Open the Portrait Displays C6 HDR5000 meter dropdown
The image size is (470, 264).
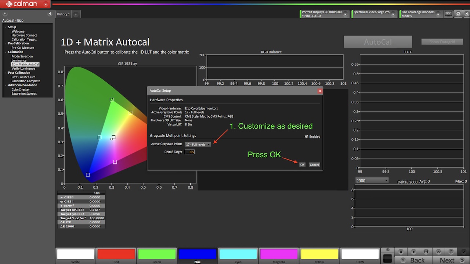(345, 14)
